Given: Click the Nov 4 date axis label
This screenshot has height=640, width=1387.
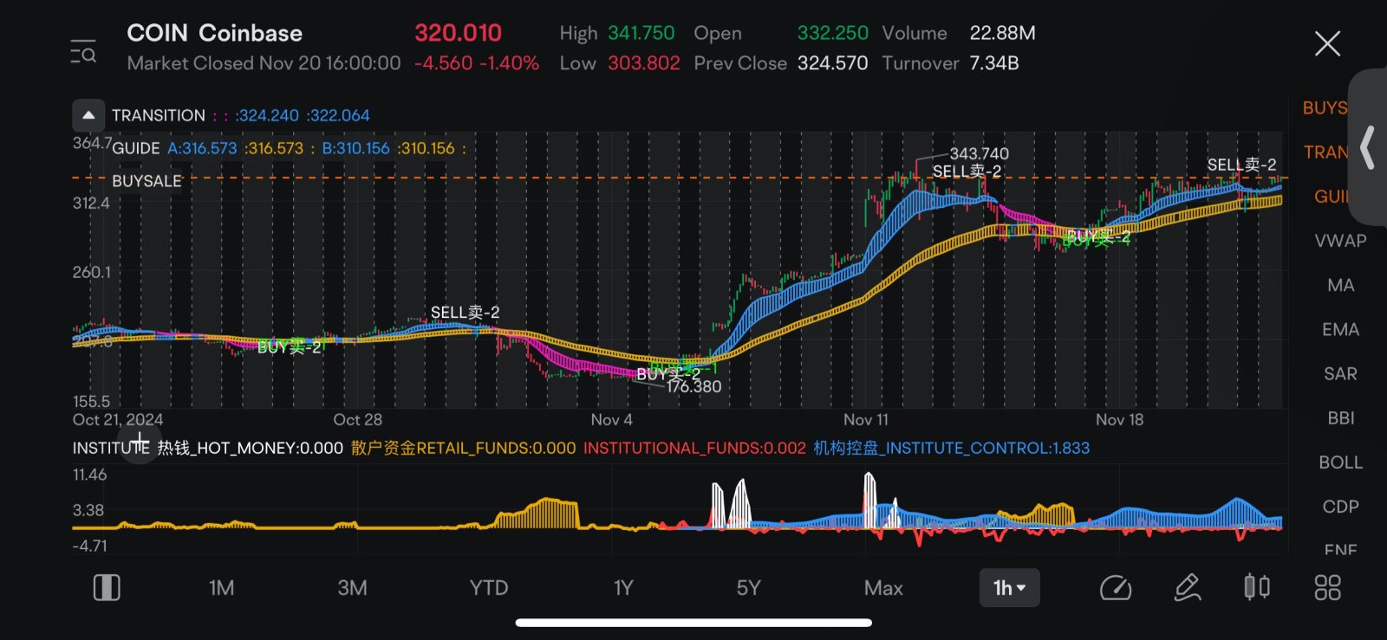Looking at the screenshot, I should pos(612,420).
